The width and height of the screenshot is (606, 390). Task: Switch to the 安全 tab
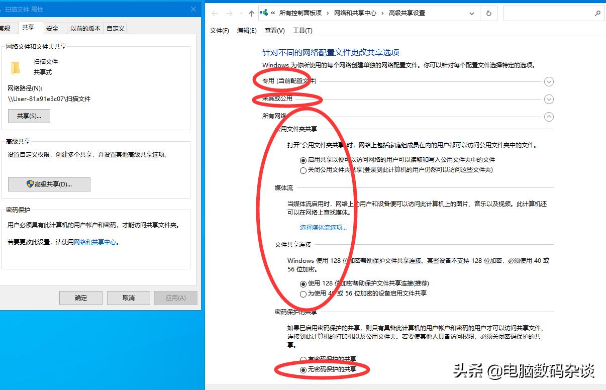(52, 28)
